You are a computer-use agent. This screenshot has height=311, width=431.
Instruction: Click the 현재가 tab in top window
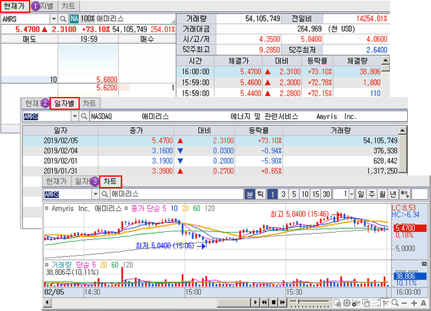pyautogui.click(x=15, y=6)
